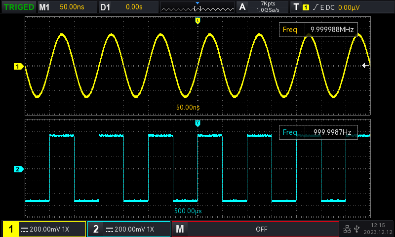Click the cyan T marker above the lower waveform

pyautogui.click(x=197, y=122)
